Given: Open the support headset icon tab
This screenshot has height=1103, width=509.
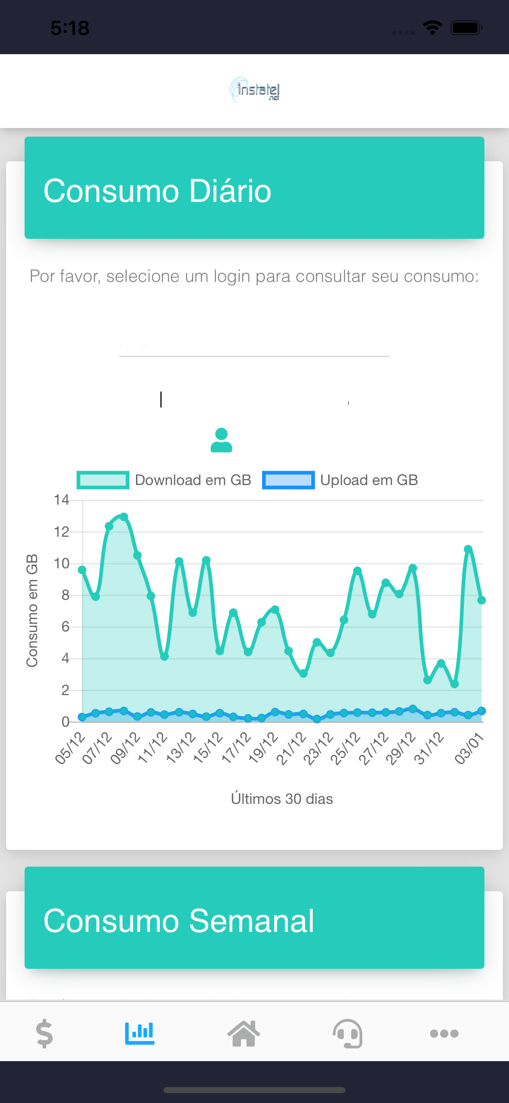Looking at the screenshot, I should (x=347, y=1033).
